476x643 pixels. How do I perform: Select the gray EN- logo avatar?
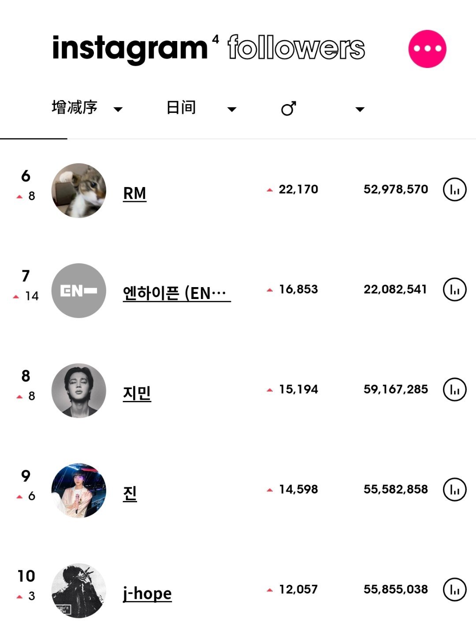click(x=79, y=291)
